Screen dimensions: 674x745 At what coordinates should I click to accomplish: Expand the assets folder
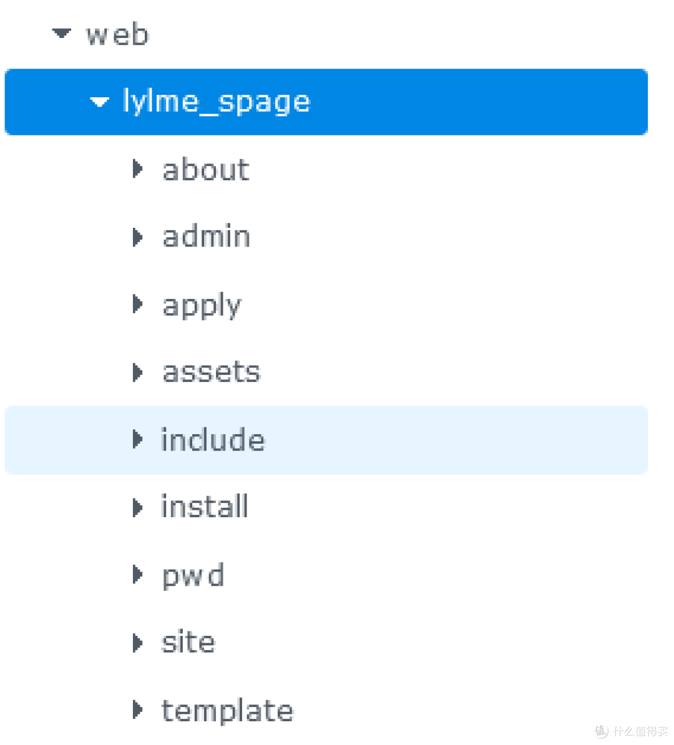pyautogui.click(x=137, y=372)
